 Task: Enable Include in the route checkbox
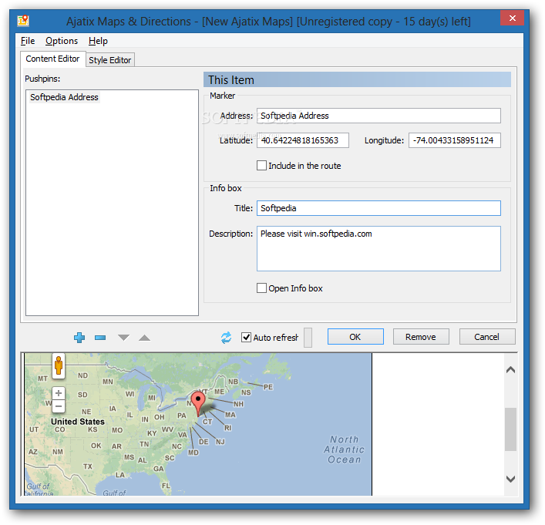[262, 166]
